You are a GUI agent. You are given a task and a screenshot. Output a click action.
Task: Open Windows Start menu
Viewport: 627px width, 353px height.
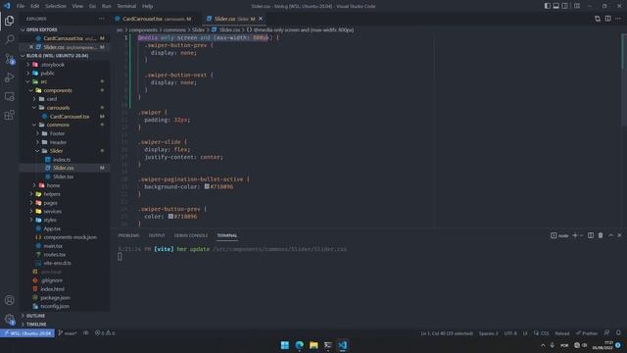tap(285, 345)
